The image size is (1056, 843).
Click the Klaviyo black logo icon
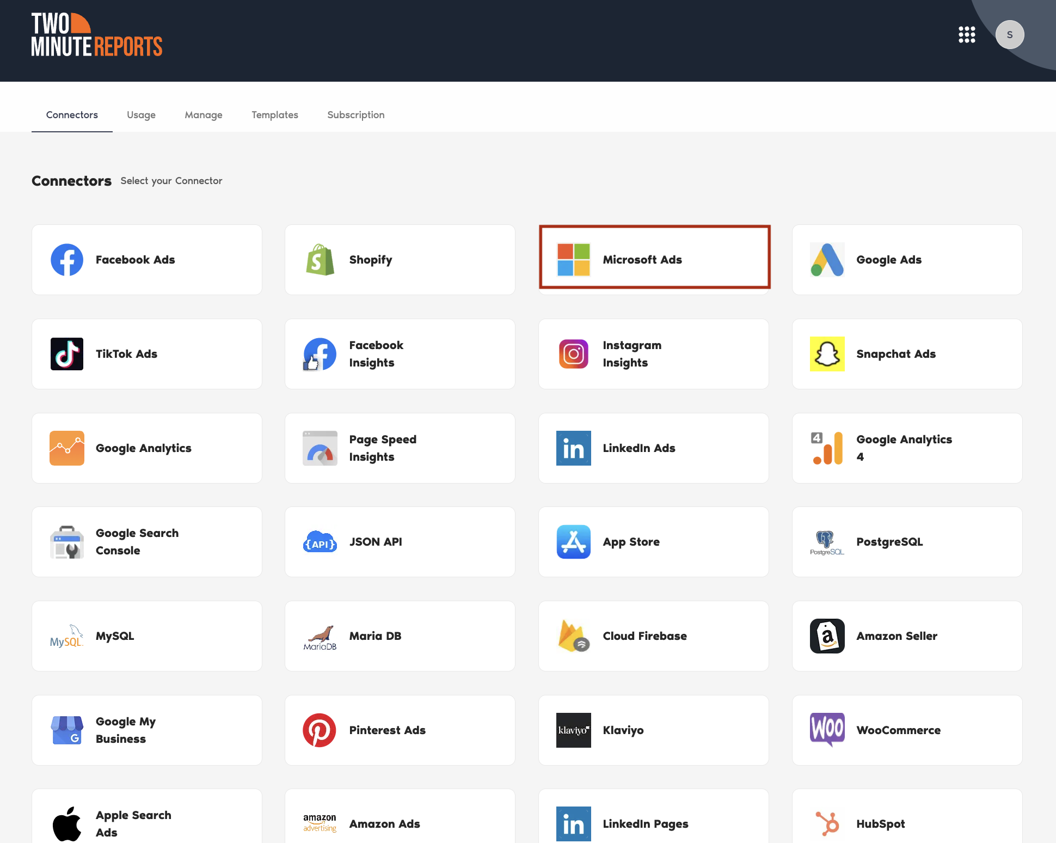tap(574, 730)
